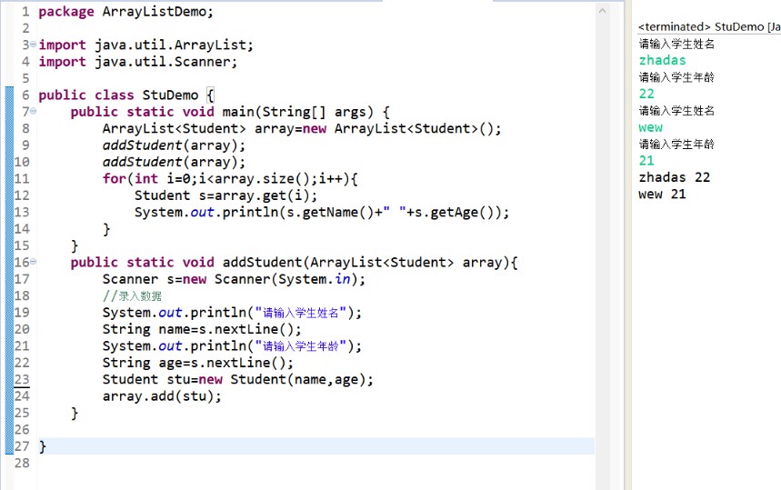The image size is (781, 490).
Task: Click line number 28 in the gutter
Action: (x=22, y=463)
